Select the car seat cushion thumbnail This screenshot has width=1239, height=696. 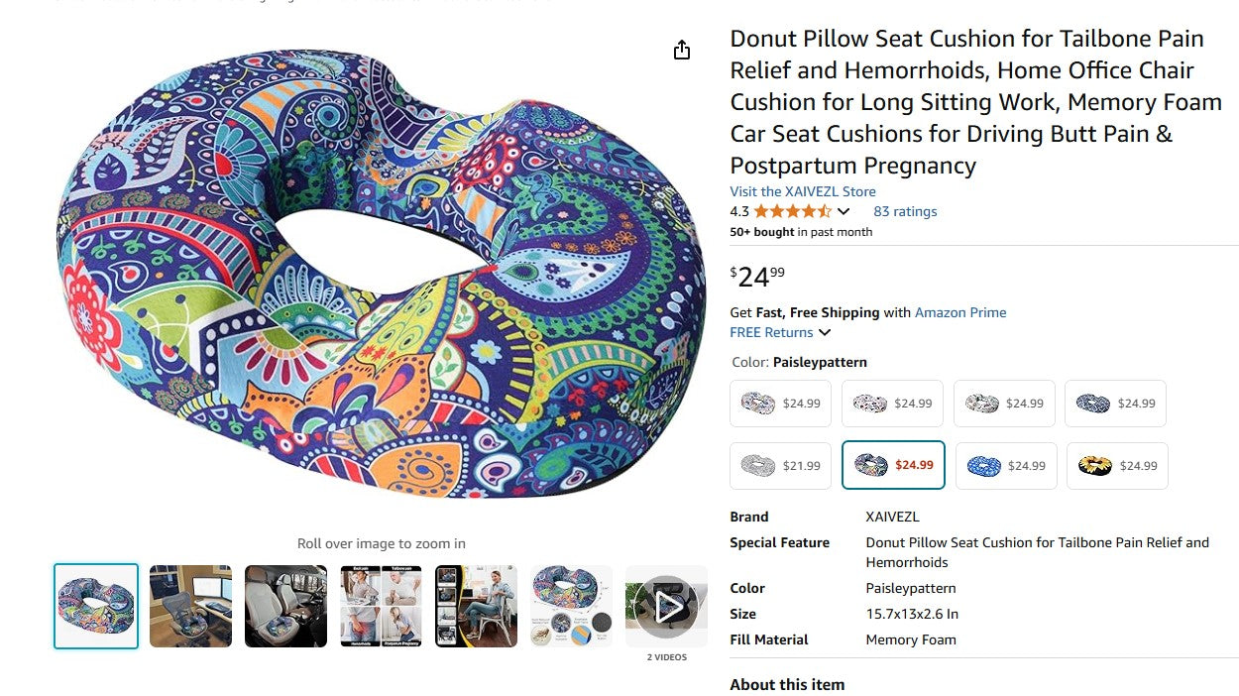[285, 606]
